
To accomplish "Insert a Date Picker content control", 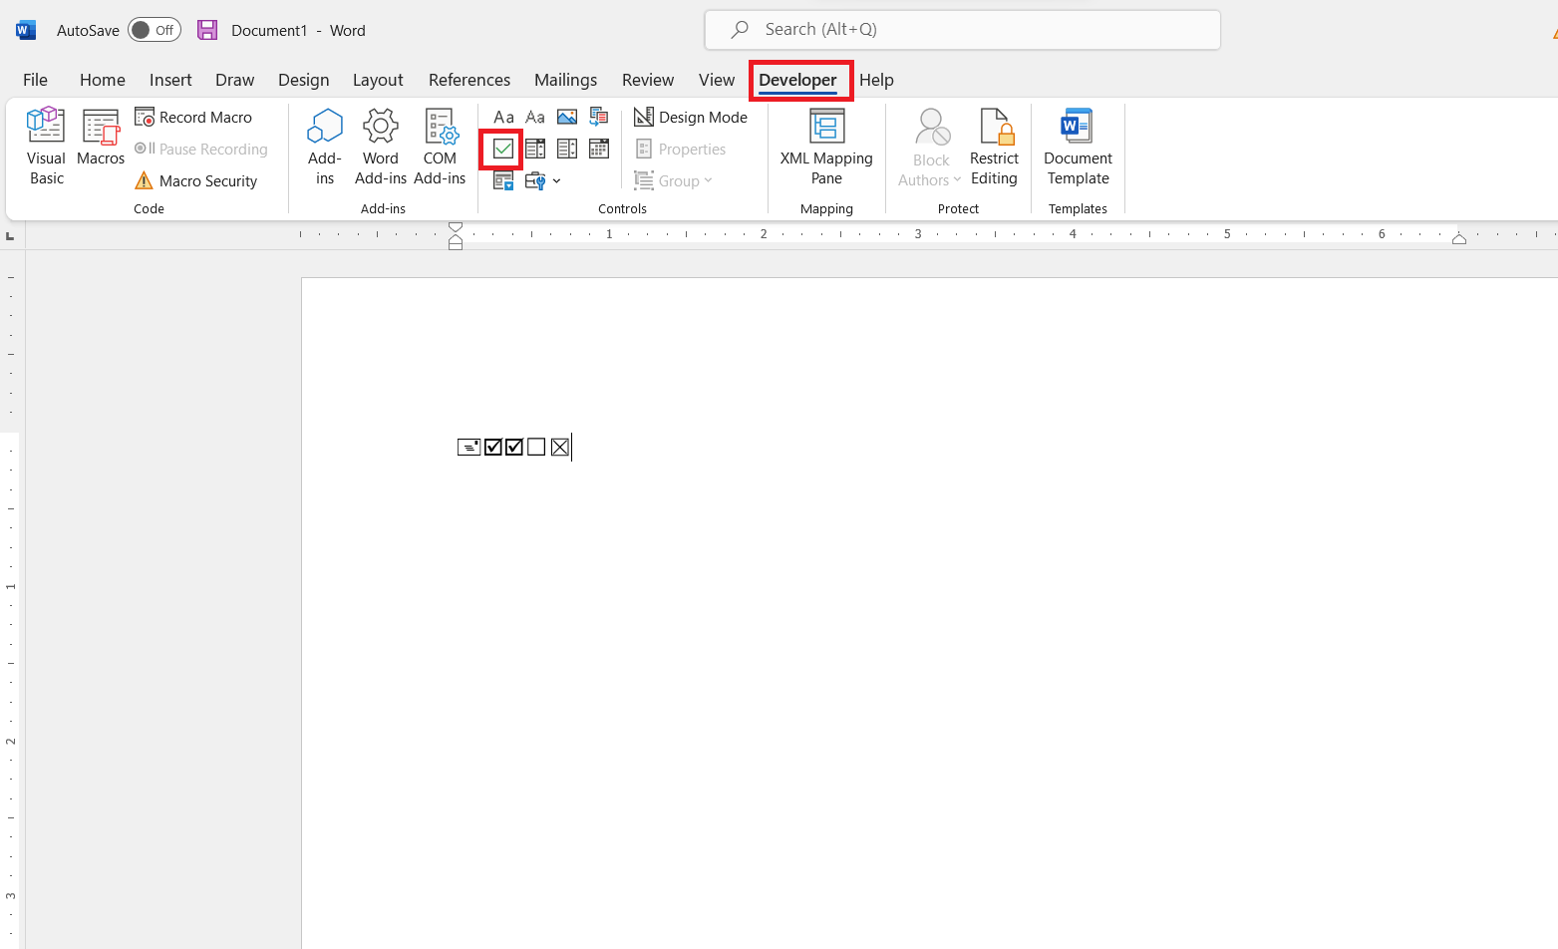I will (599, 150).
